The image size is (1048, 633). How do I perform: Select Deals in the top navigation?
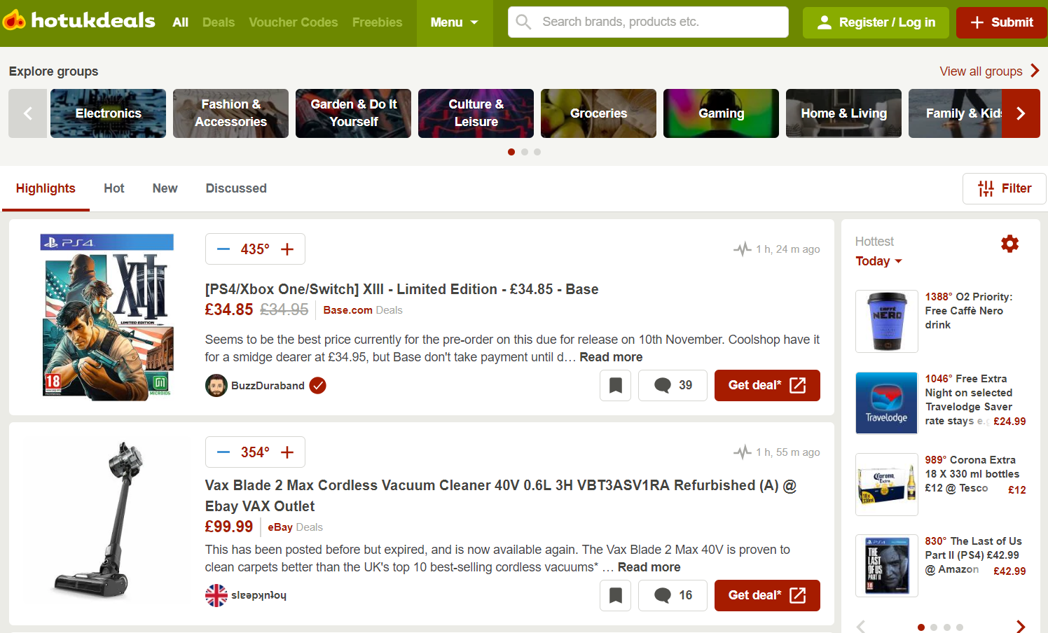219,22
